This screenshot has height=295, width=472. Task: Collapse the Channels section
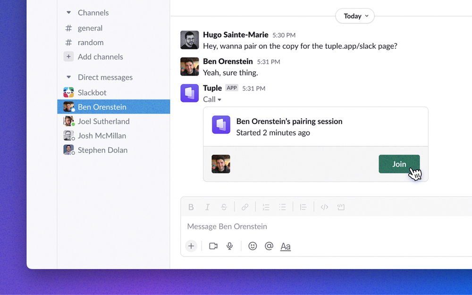pos(68,13)
